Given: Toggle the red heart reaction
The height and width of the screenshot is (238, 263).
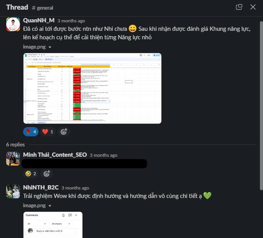Looking at the screenshot, I should (x=48, y=132).
